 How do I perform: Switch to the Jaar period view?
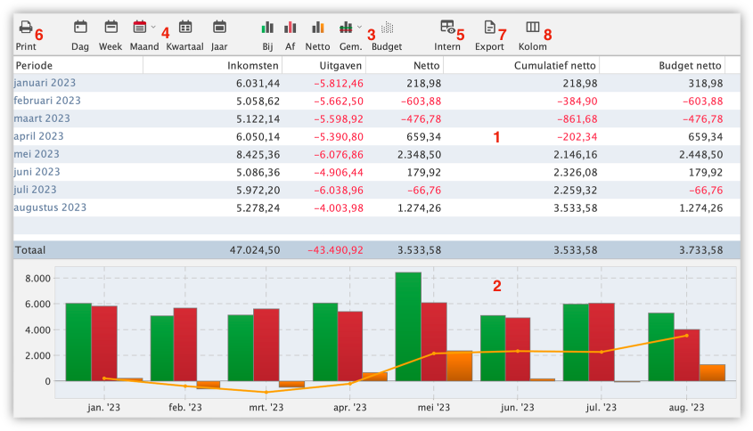tap(219, 28)
